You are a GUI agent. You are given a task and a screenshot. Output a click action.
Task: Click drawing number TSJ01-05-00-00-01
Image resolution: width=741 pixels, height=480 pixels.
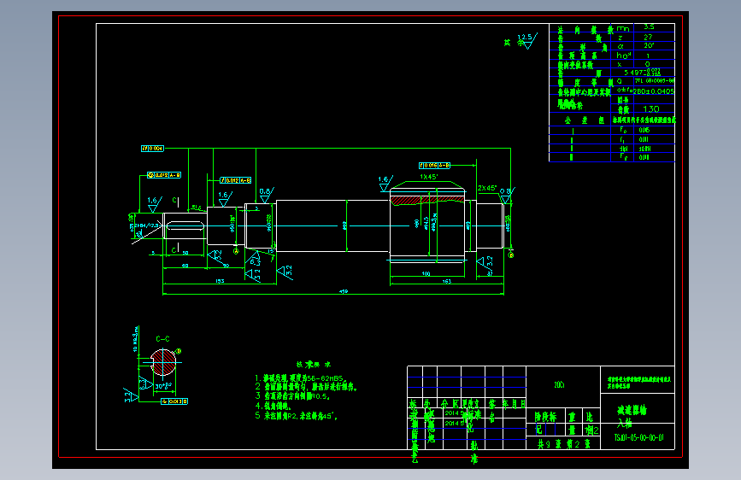(639, 437)
